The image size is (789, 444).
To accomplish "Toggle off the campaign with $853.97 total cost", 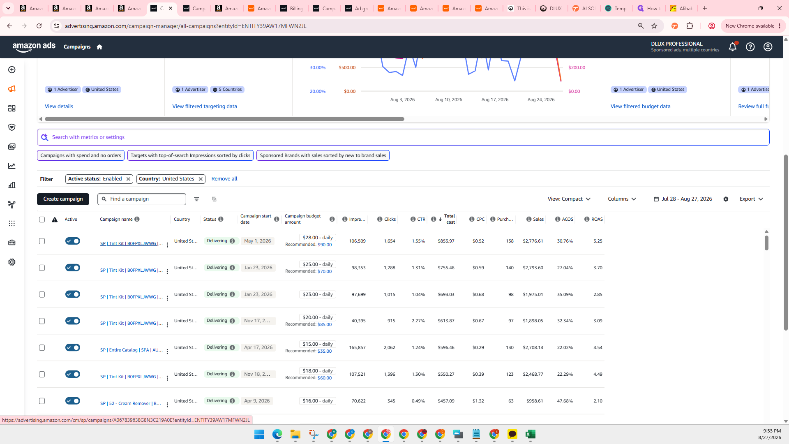I will 73,241.
